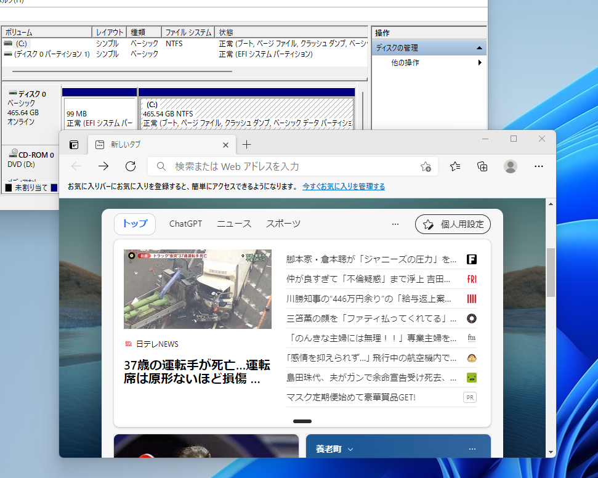This screenshot has width=598, height=478.
Task: Click the 日テレNEWS source label
Action: [157, 344]
